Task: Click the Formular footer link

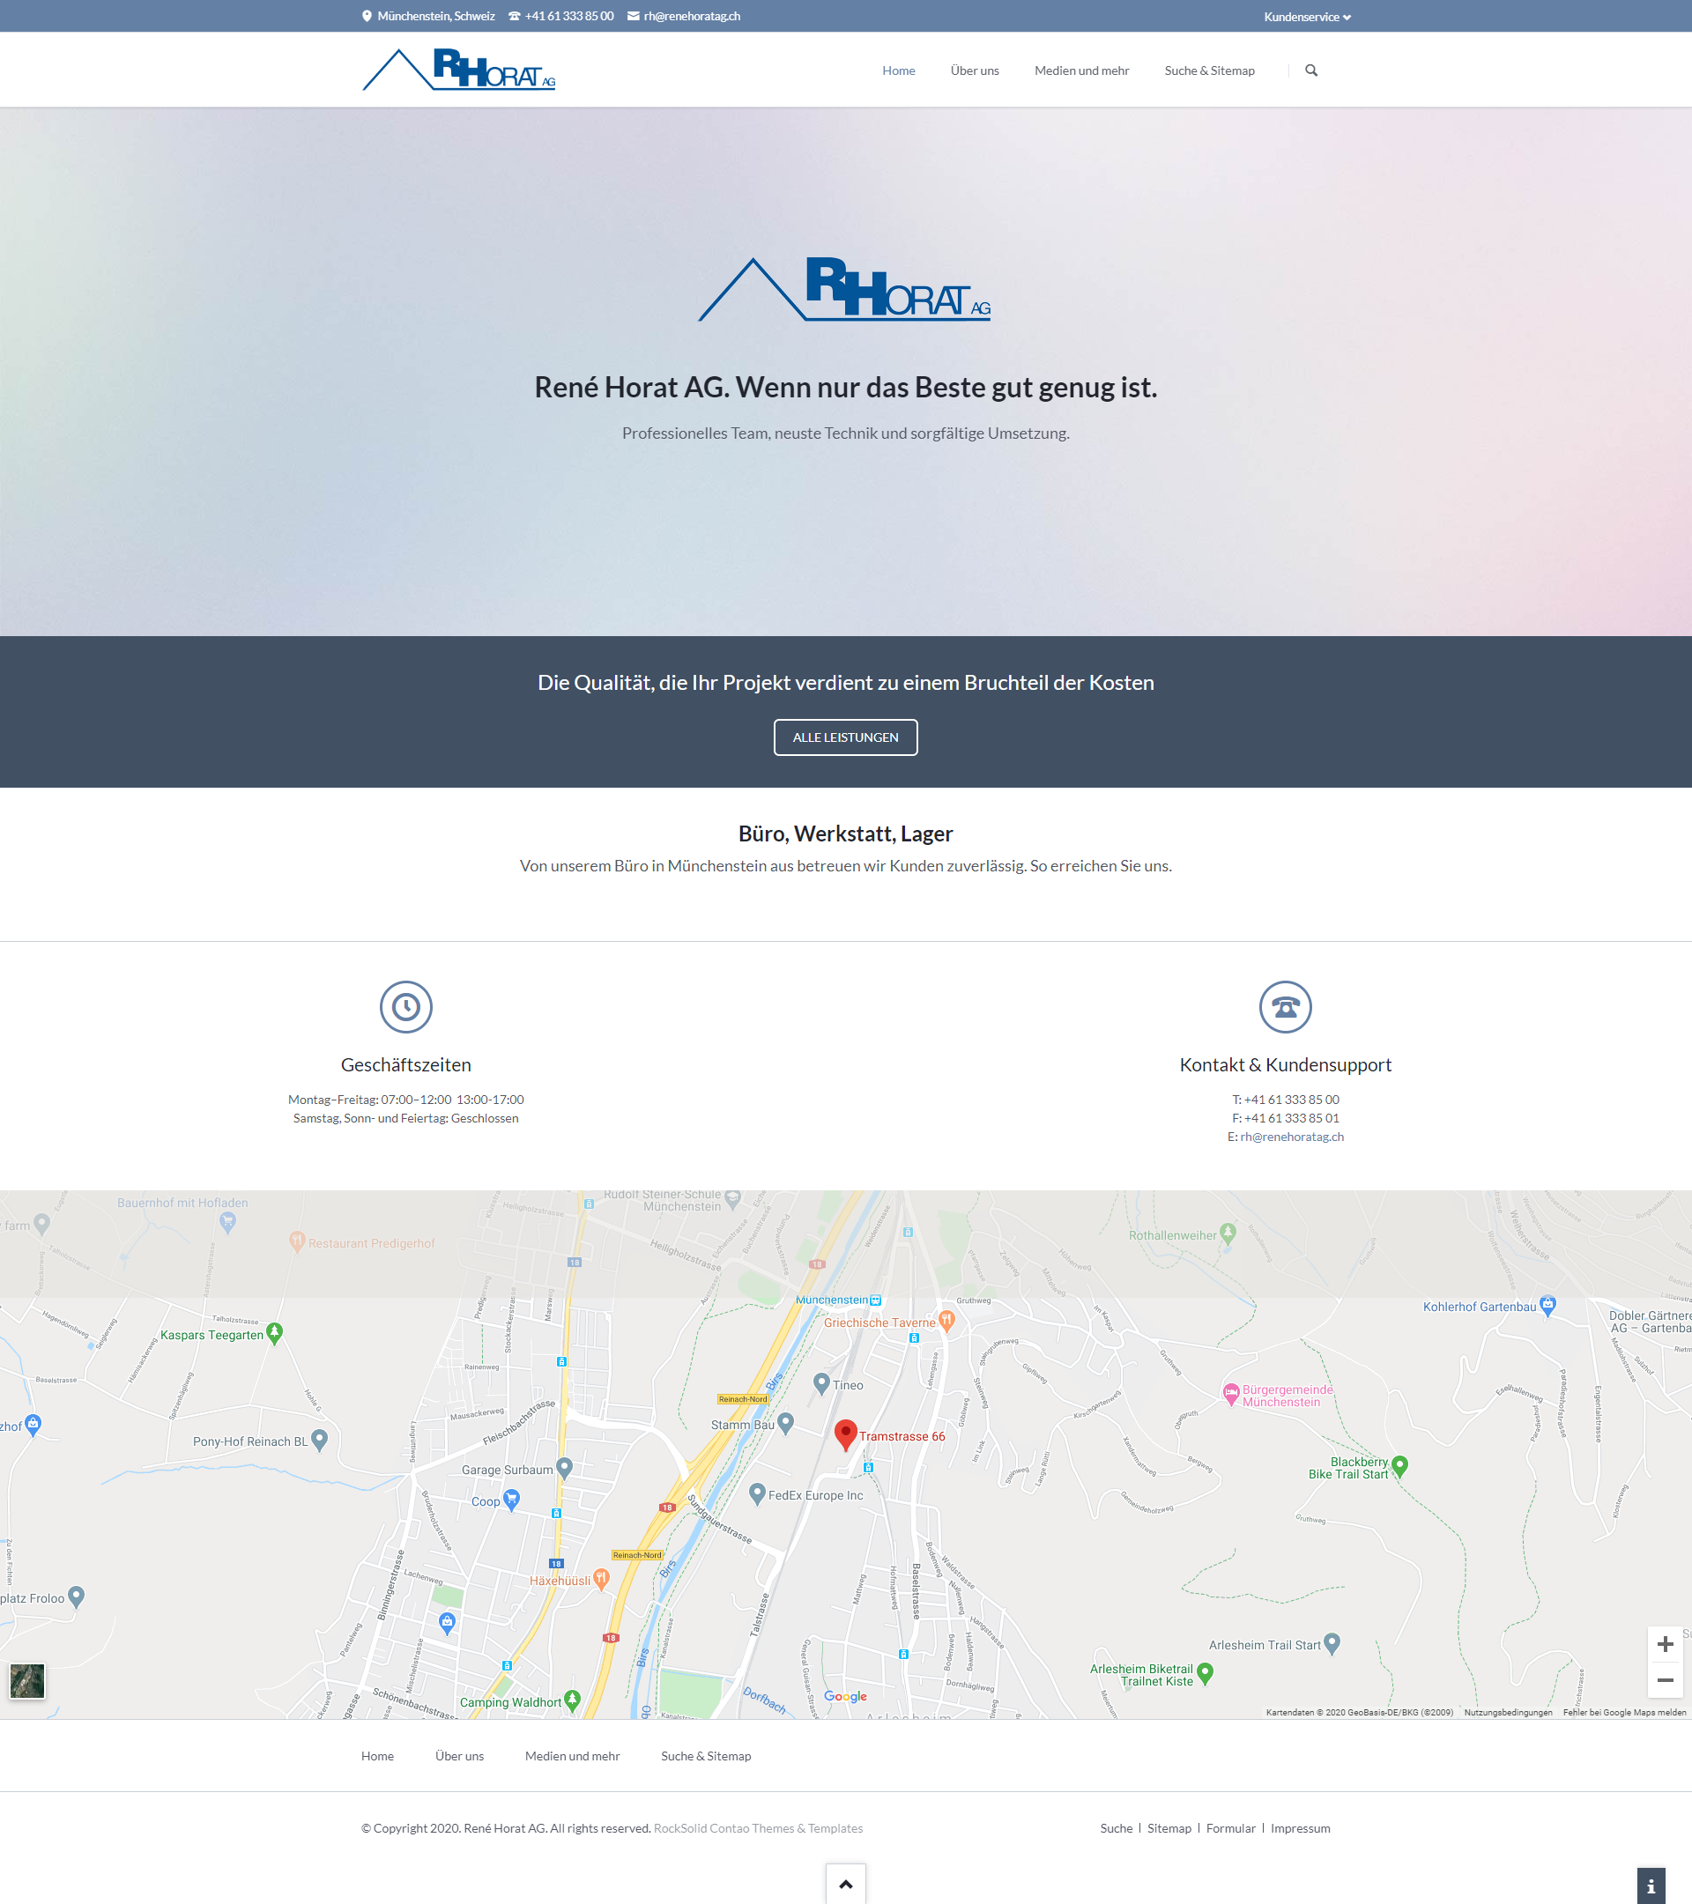Action: [1230, 1828]
